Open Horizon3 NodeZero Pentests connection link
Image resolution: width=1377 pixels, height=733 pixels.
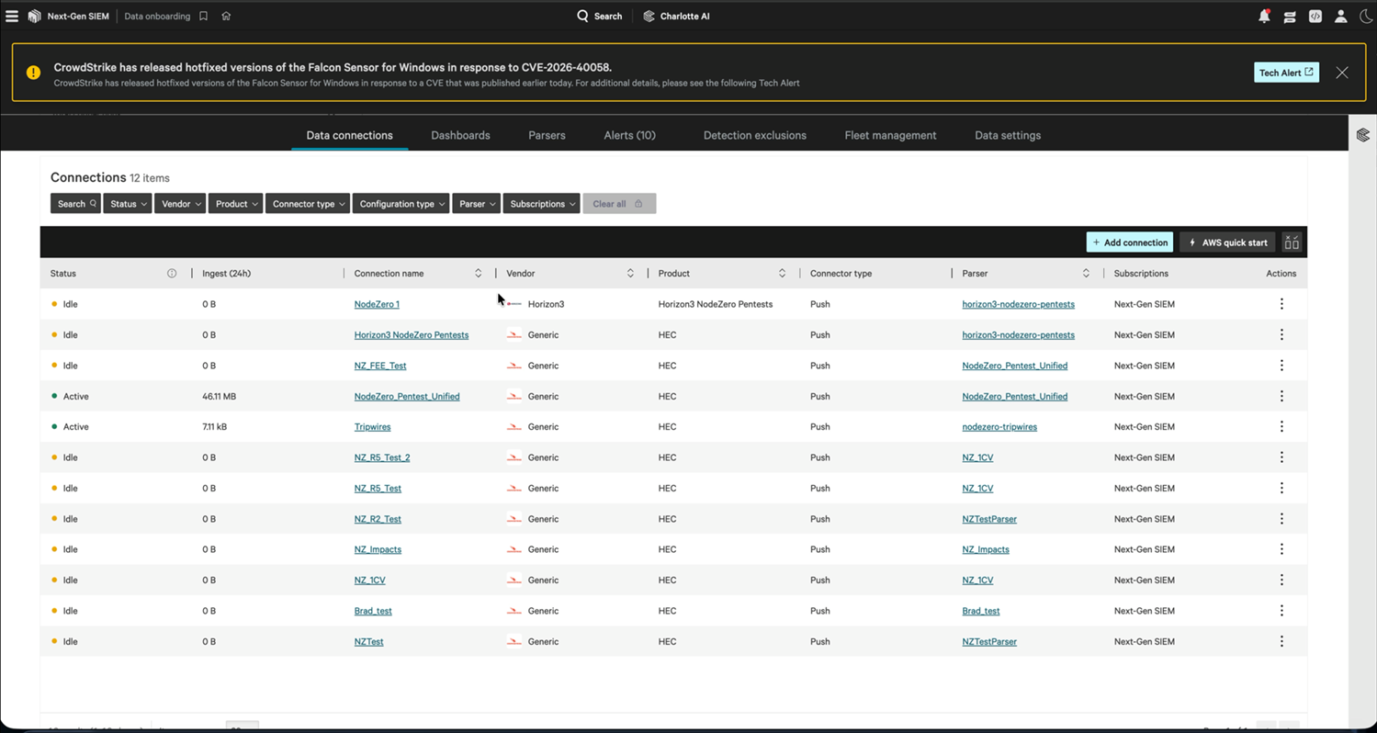(x=412, y=335)
